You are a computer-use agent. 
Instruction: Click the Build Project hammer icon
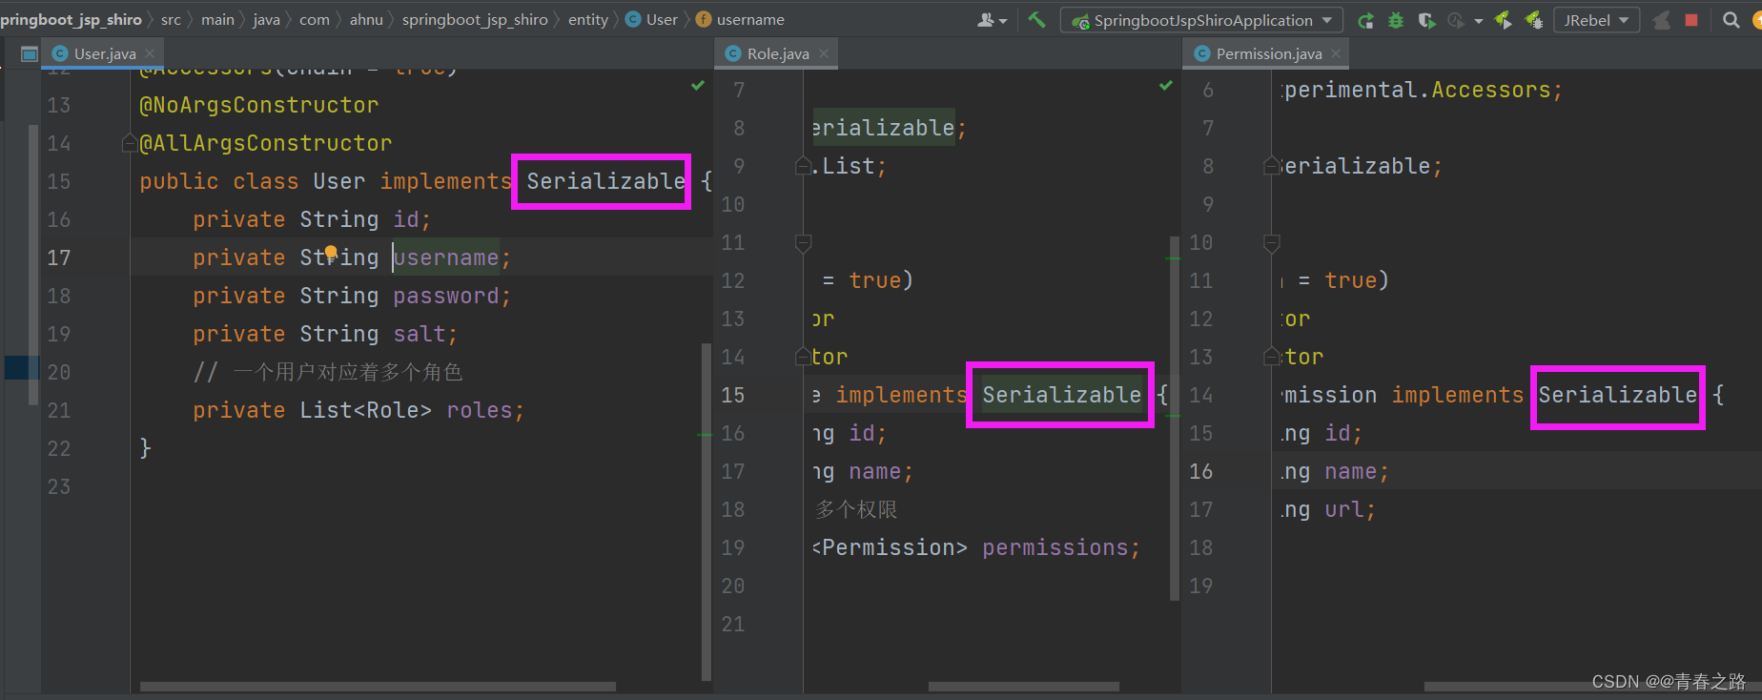click(x=1036, y=19)
